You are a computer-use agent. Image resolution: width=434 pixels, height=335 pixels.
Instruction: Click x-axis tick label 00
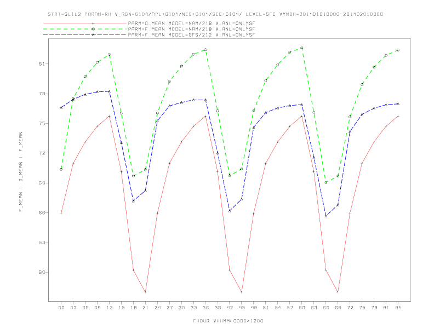click(x=61, y=308)
